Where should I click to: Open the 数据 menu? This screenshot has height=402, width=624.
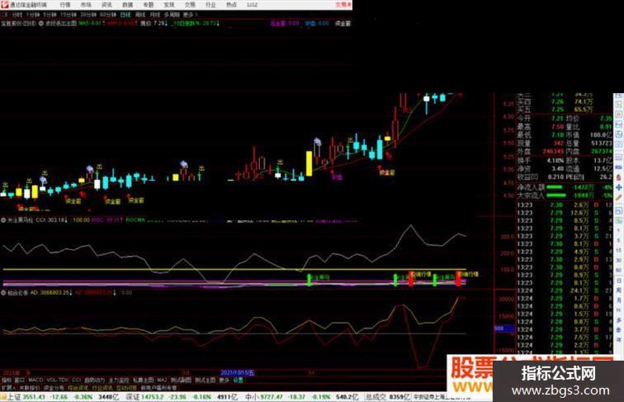127,5
